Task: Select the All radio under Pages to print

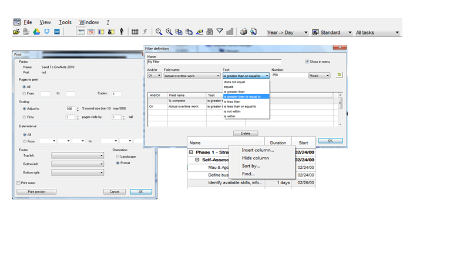Action: [x=24, y=87]
